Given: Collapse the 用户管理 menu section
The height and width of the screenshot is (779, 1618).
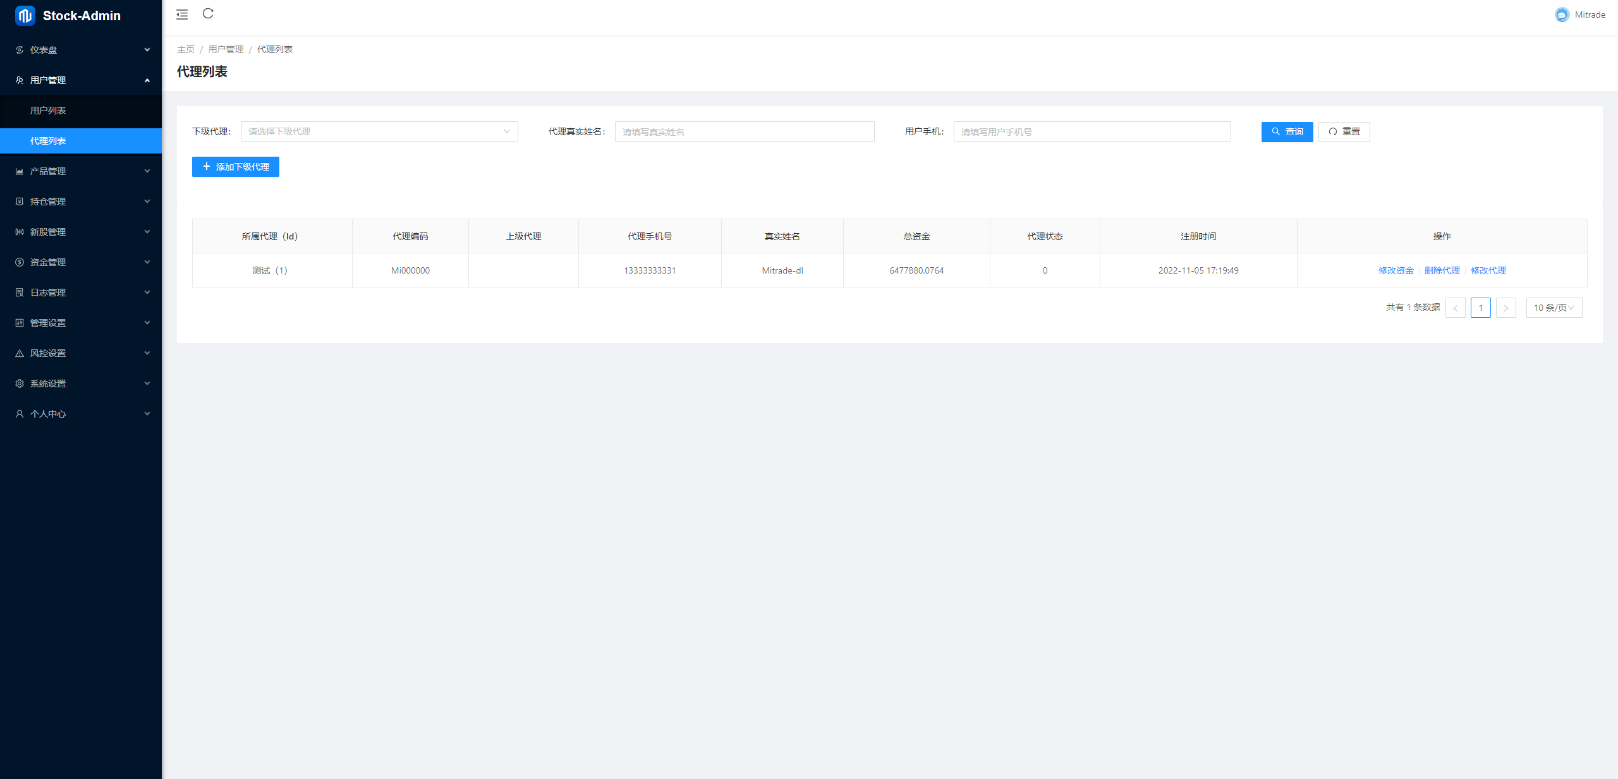Looking at the screenshot, I should pyautogui.click(x=81, y=80).
